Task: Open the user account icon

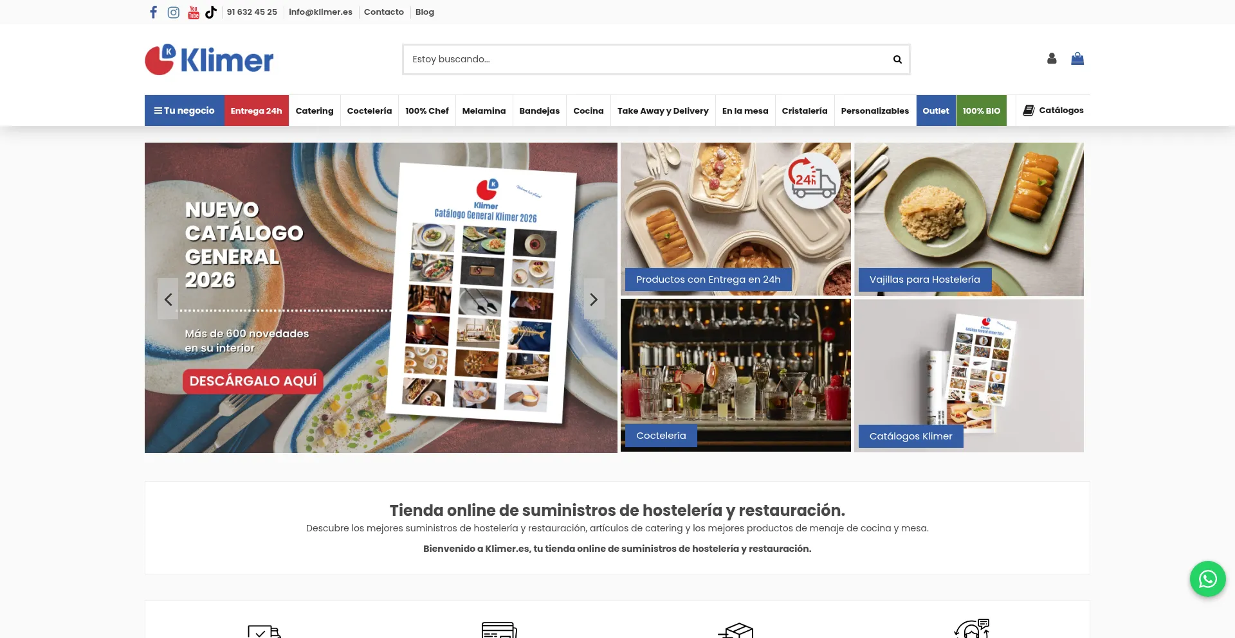Action: pyautogui.click(x=1052, y=58)
